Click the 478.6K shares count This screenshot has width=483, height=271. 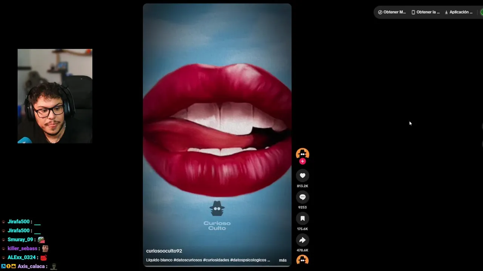click(x=302, y=250)
